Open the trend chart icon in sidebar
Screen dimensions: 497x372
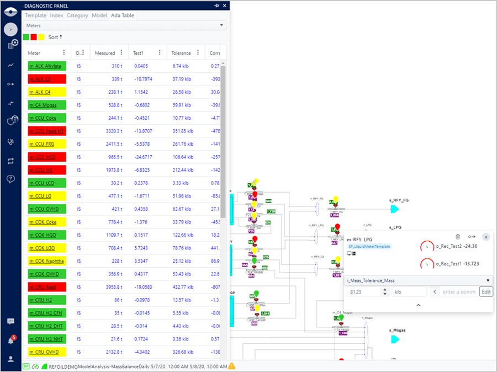(10, 65)
